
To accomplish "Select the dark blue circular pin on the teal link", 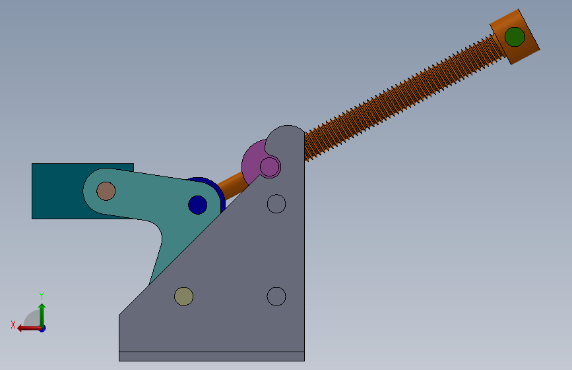I will point(198,205).
